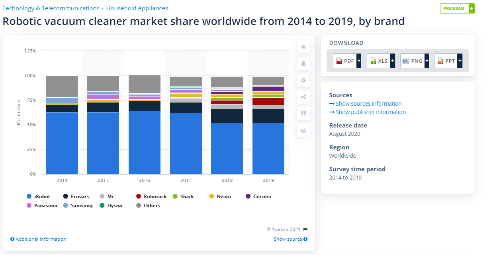The height and width of the screenshot is (255, 497).
Task: Click the print icon
Action: (303, 130)
